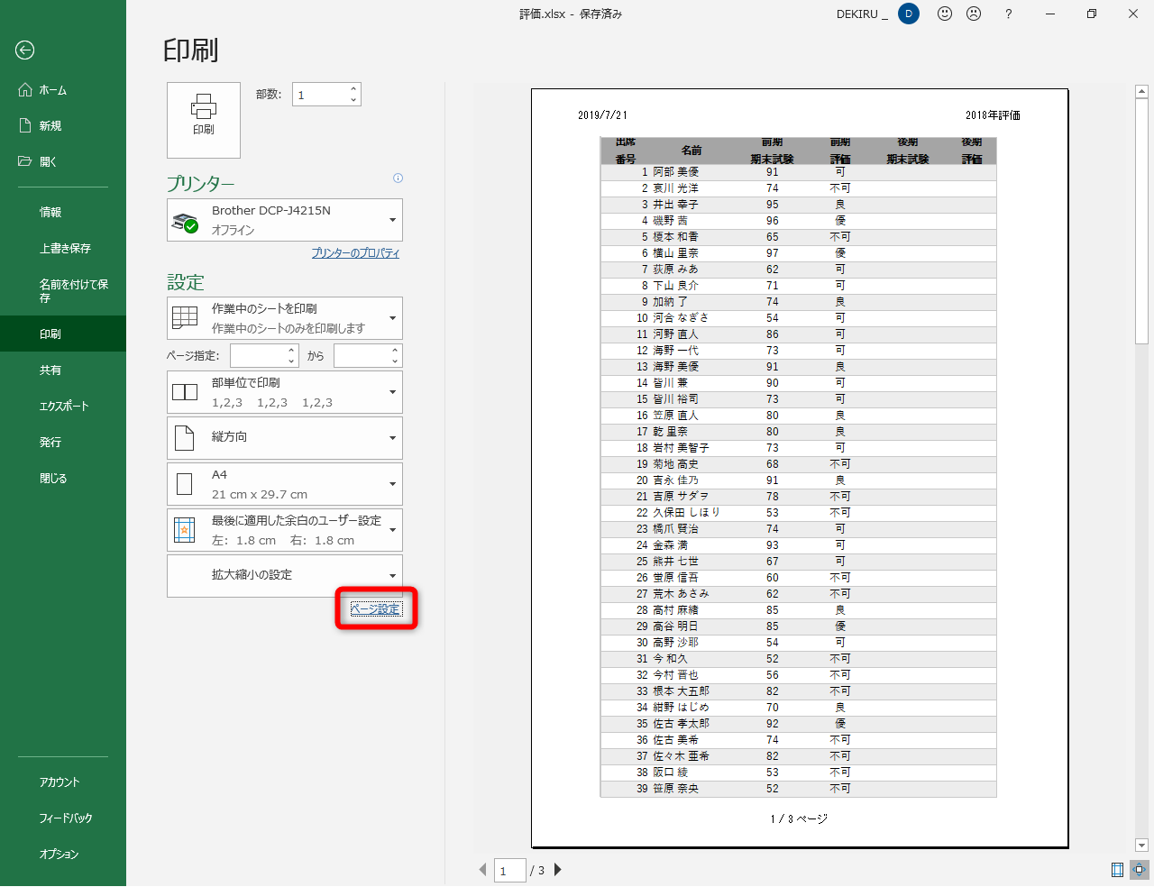Go back with the circled arrow icon
Screen dimensions: 1154x887
[24, 50]
